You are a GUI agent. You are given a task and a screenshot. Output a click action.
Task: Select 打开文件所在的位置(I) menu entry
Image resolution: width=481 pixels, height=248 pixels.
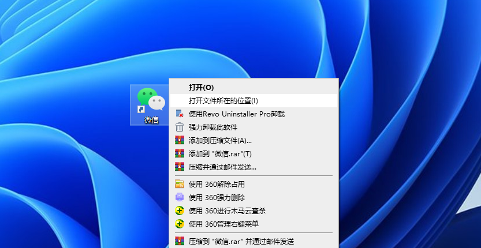point(253,100)
